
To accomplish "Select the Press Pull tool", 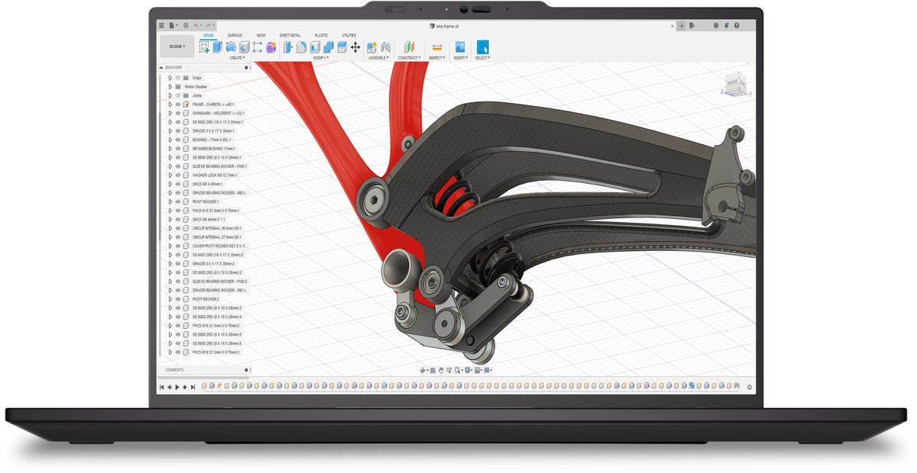I will (x=289, y=47).
